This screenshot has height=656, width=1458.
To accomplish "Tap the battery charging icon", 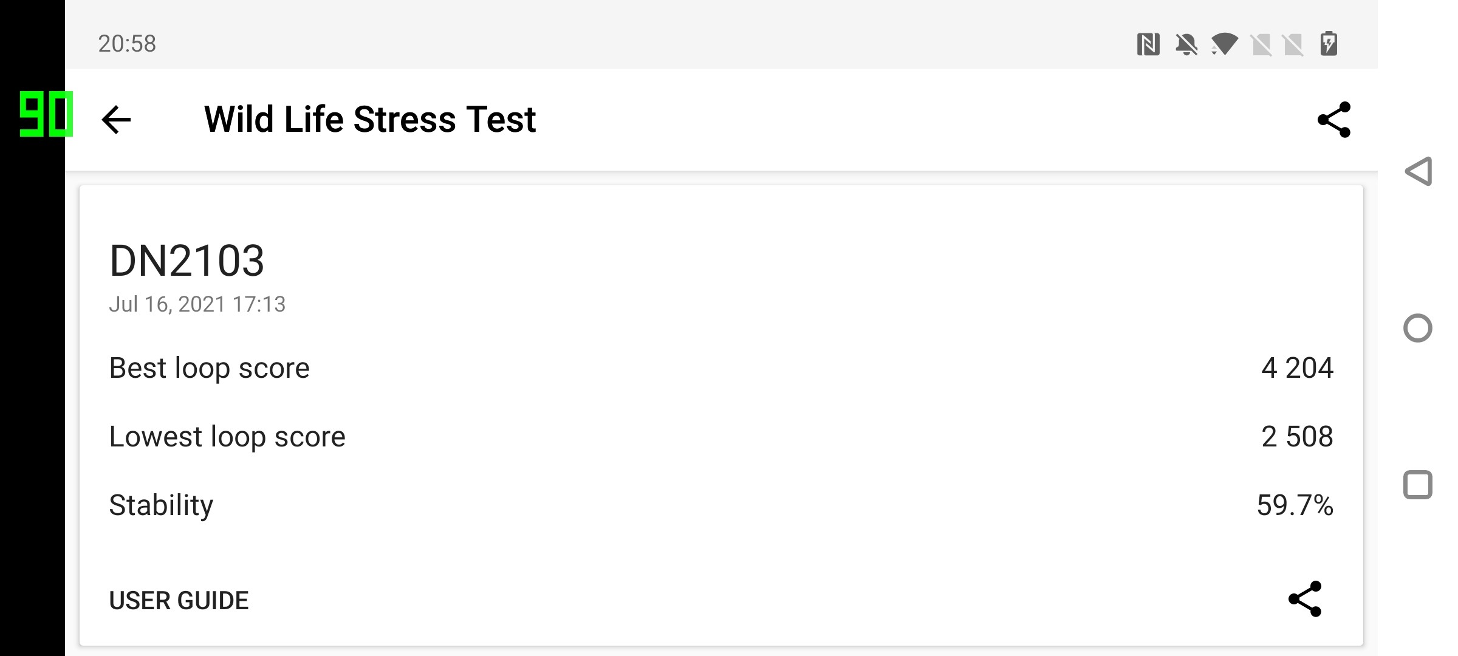I will pyautogui.click(x=1329, y=44).
